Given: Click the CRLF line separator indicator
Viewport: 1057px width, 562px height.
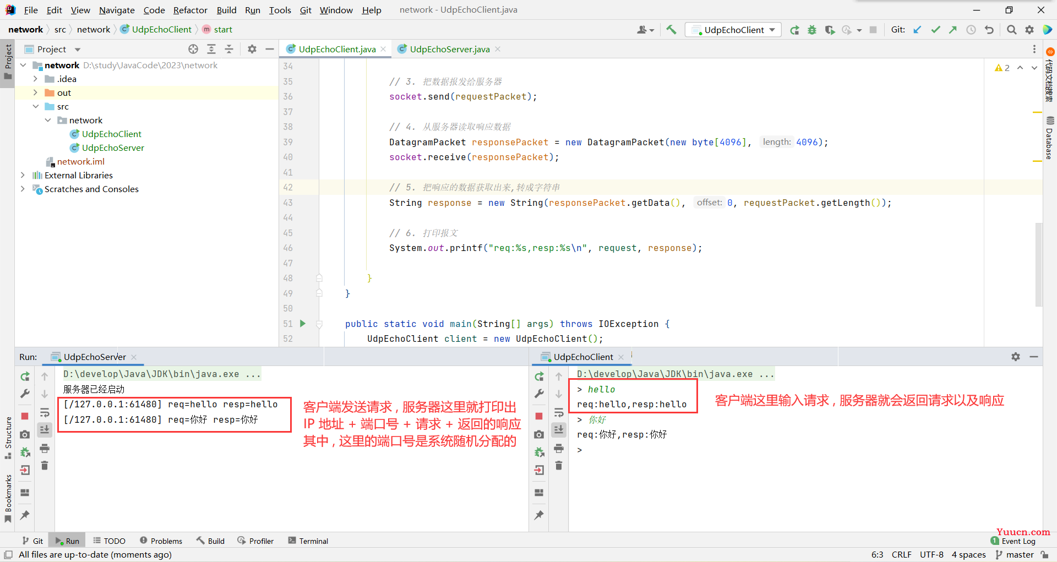Looking at the screenshot, I should [902, 554].
